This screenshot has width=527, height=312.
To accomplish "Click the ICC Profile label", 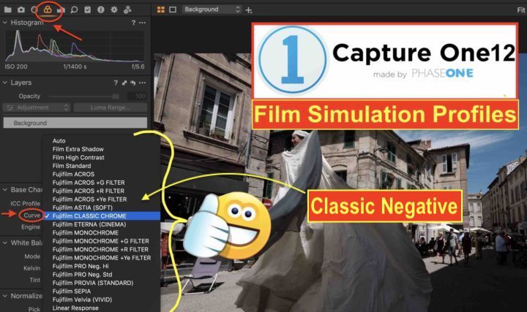I will click(25, 203).
